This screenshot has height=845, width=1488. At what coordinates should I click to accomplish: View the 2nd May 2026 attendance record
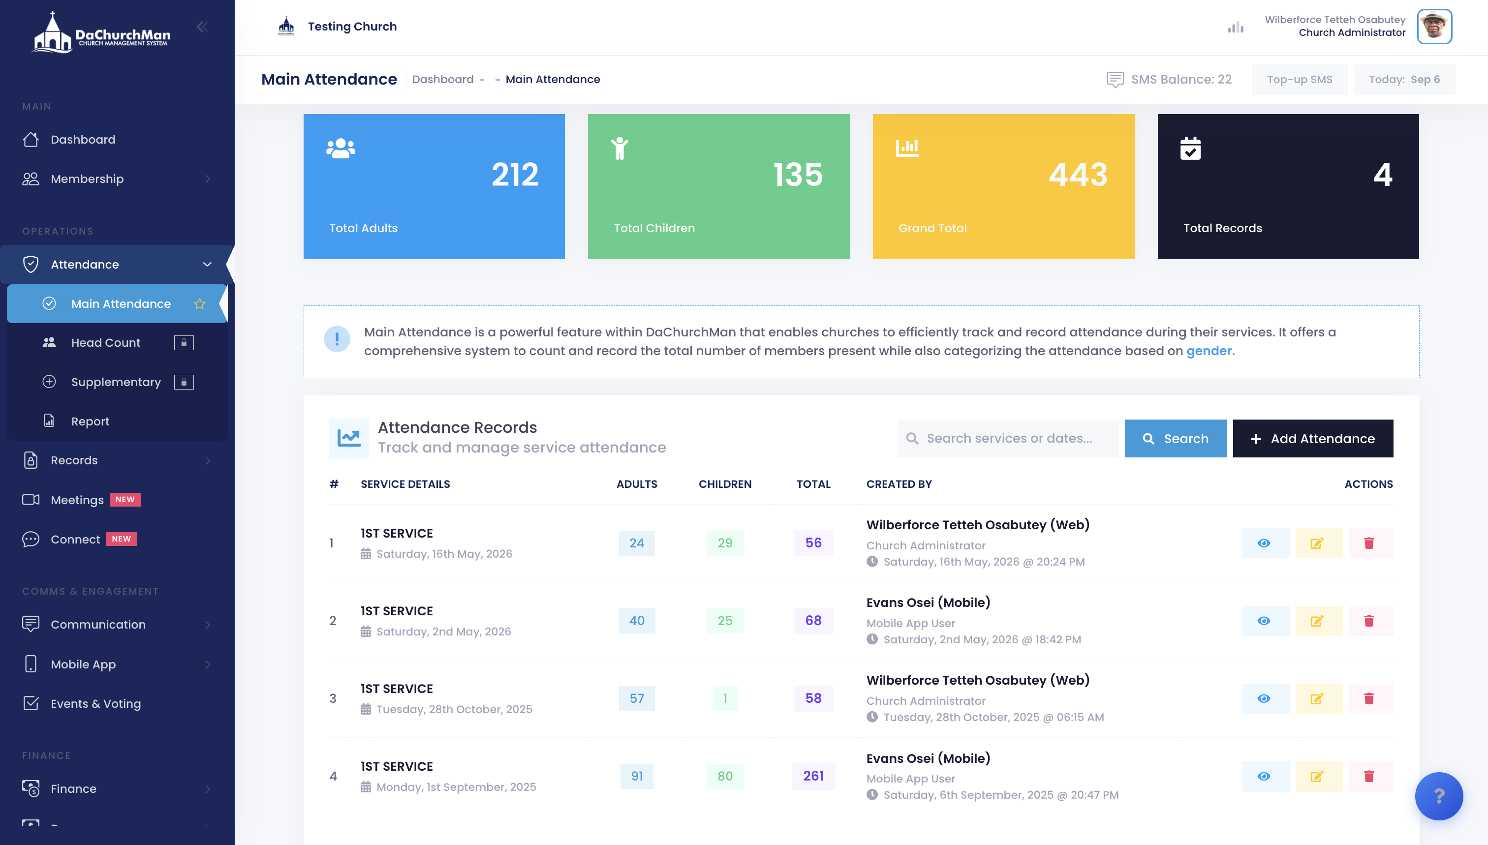[x=1265, y=621]
